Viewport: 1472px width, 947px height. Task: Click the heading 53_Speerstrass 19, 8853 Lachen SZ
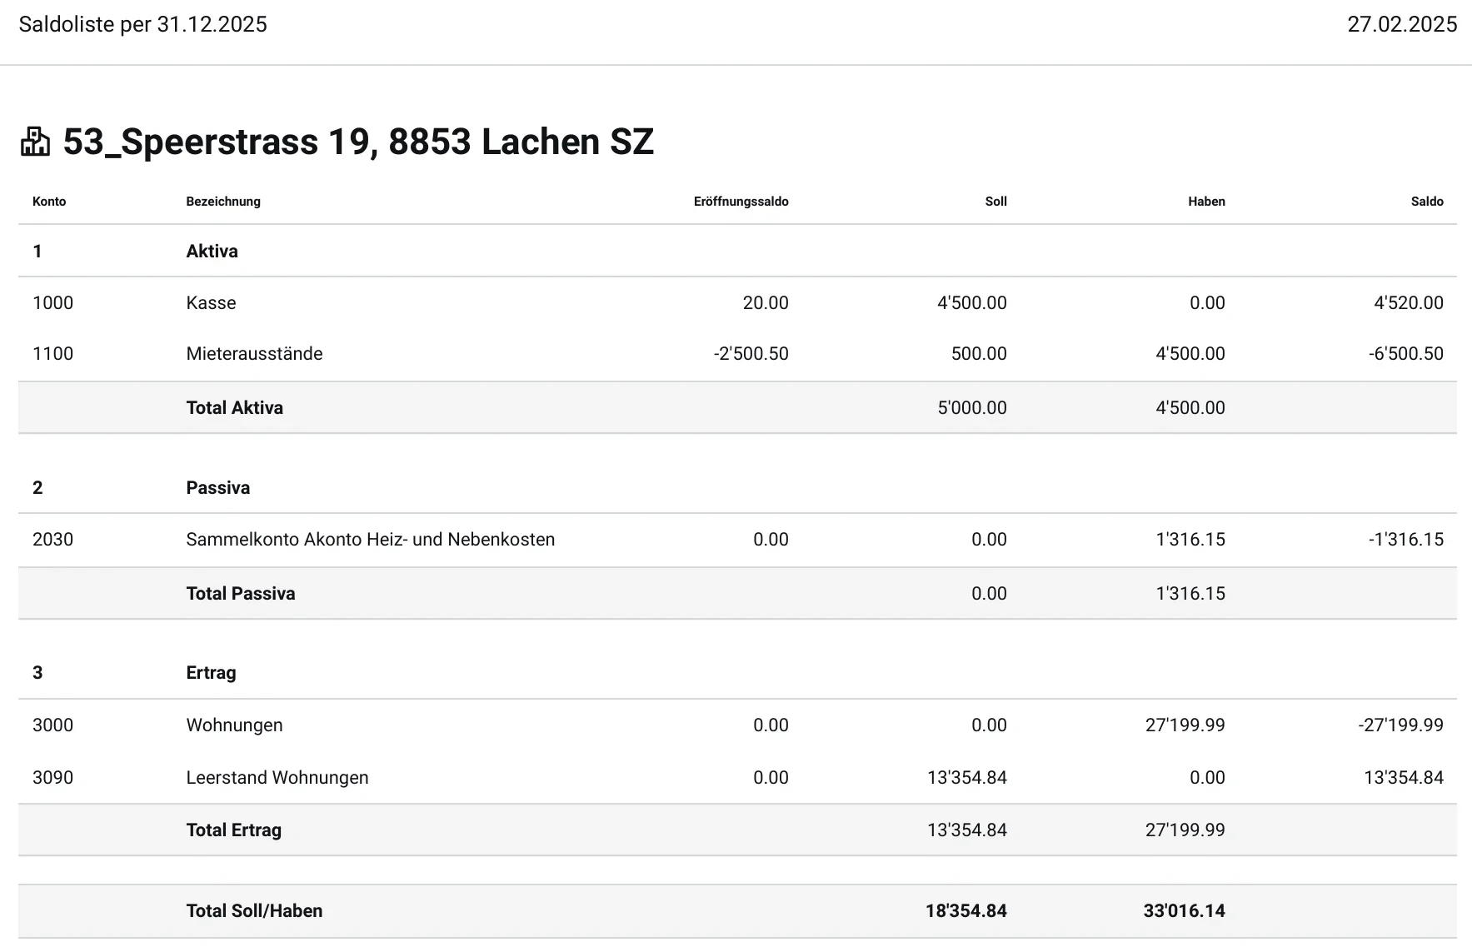click(358, 142)
